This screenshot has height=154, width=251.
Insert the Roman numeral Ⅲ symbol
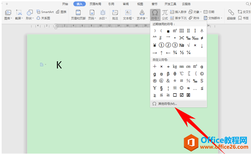[x=181, y=31]
